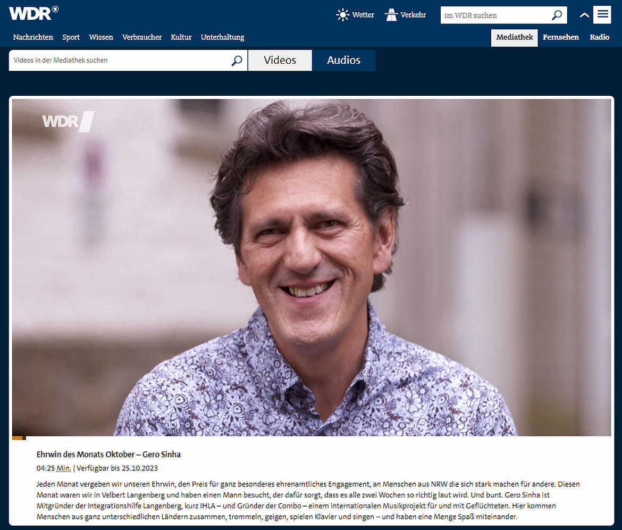622x530 pixels.
Task: Click the magnifier in the Mediathek video search
Action: coord(237,60)
